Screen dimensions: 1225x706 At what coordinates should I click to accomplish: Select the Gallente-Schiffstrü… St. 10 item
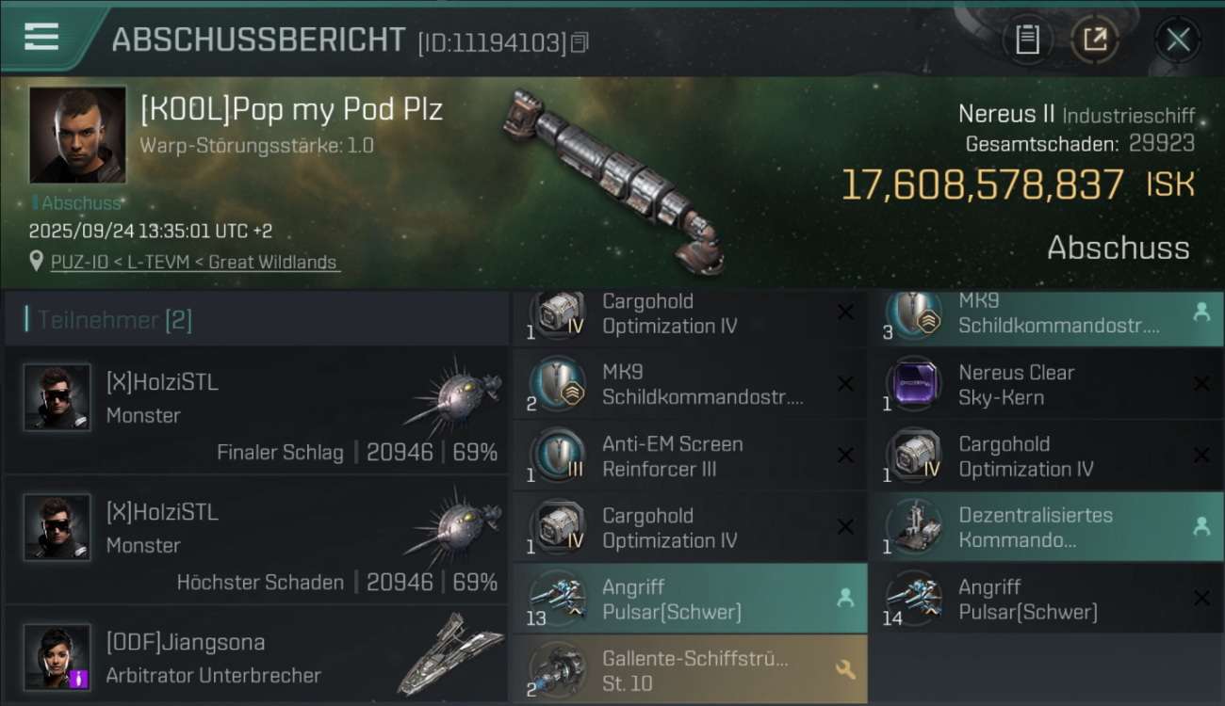(x=690, y=670)
